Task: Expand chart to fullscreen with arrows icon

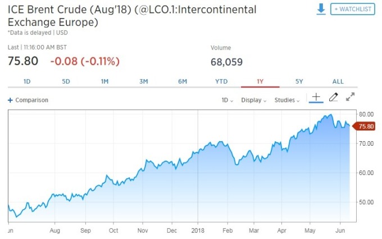Action: pyautogui.click(x=351, y=97)
